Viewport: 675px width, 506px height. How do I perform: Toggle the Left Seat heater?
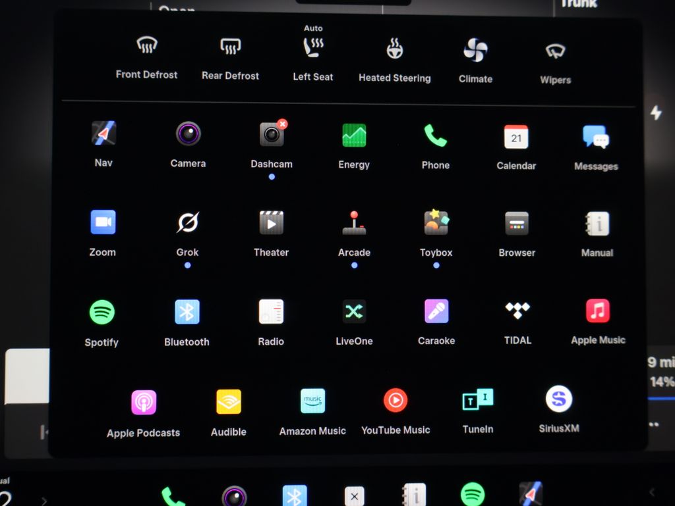coord(313,47)
